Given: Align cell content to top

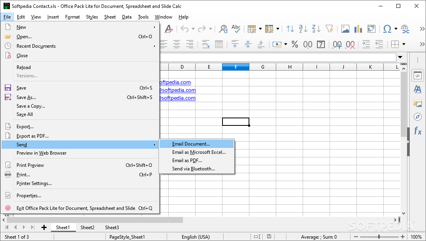Looking at the screenshot, I should [x=235, y=44].
